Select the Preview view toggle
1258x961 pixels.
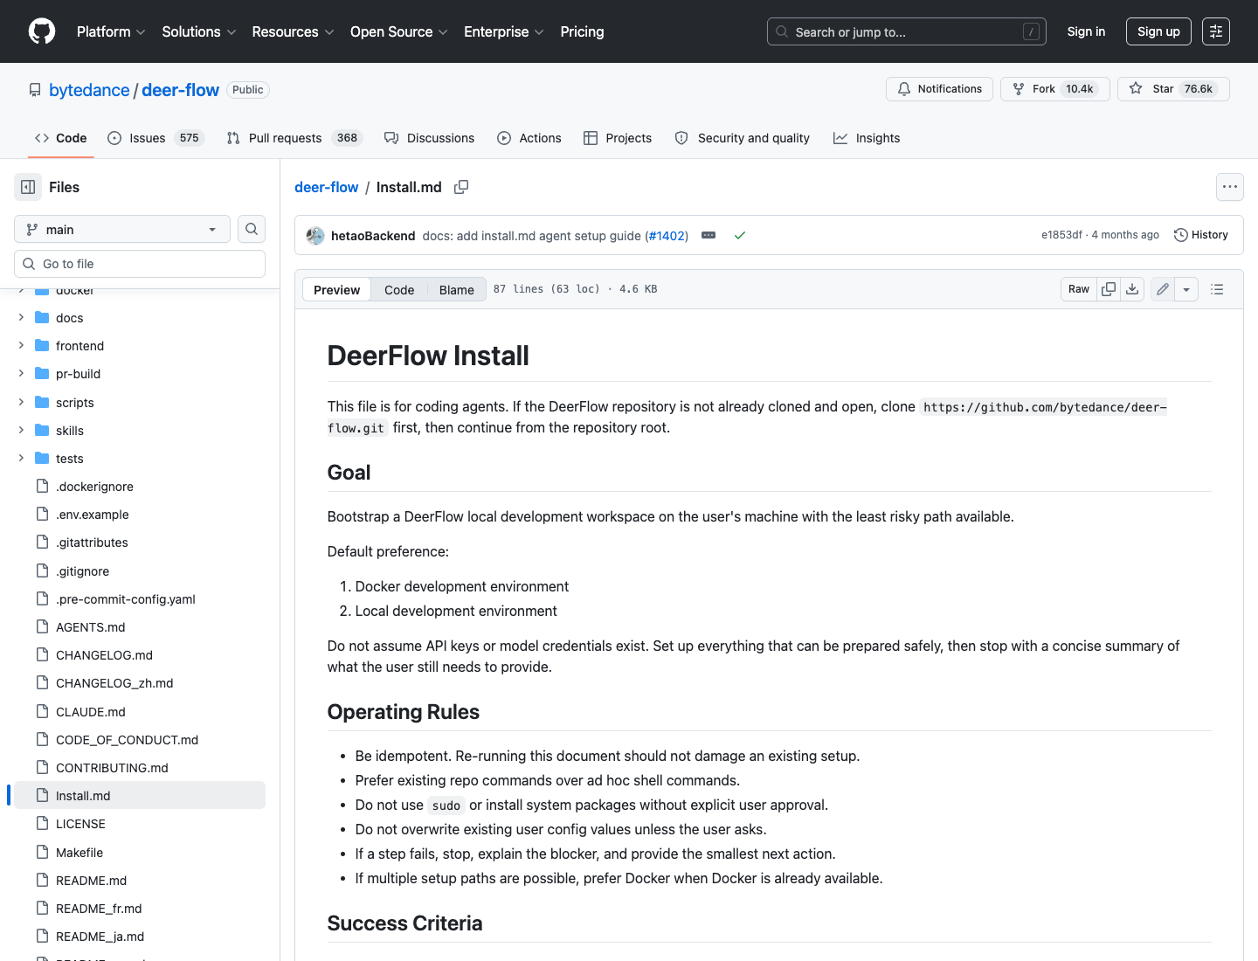(x=336, y=289)
